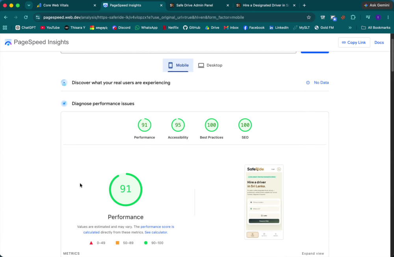Open the LinkedIn bookmark
Viewport: 394px width, 257px height.
[279, 28]
